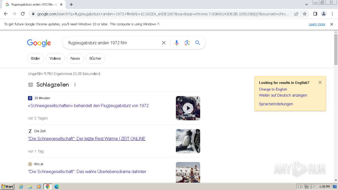This screenshot has height=190, width=338.
Task: Open film.at Überlebensdrama article
Action: click(x=87, y=172)
